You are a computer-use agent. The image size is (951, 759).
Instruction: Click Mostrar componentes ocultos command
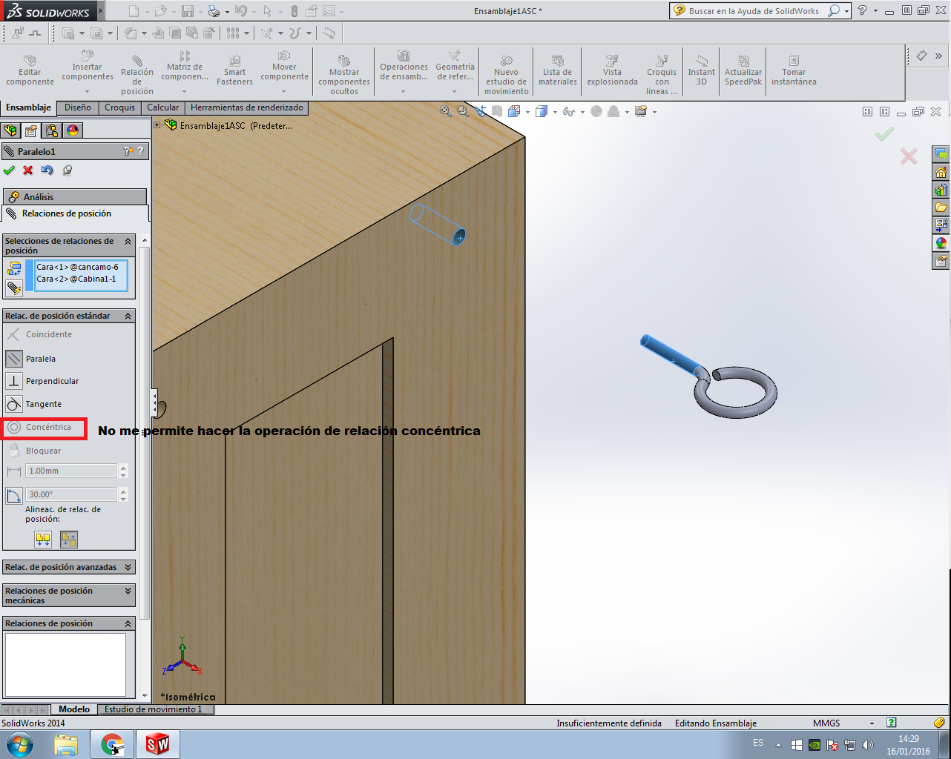click(x=344, y=74)
